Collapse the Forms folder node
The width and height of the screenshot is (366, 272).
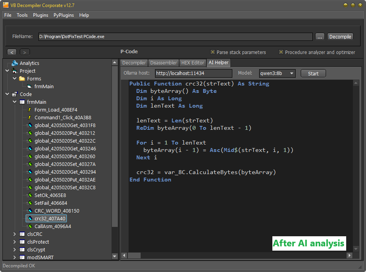click(x=14, y=78)
